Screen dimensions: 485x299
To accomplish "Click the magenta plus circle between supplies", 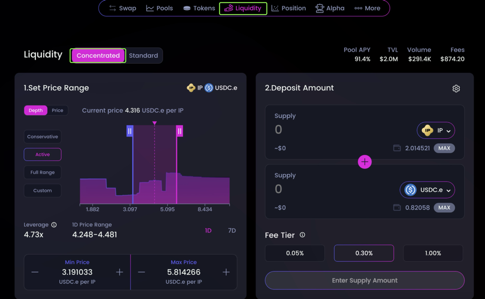I will click(364, 162).
